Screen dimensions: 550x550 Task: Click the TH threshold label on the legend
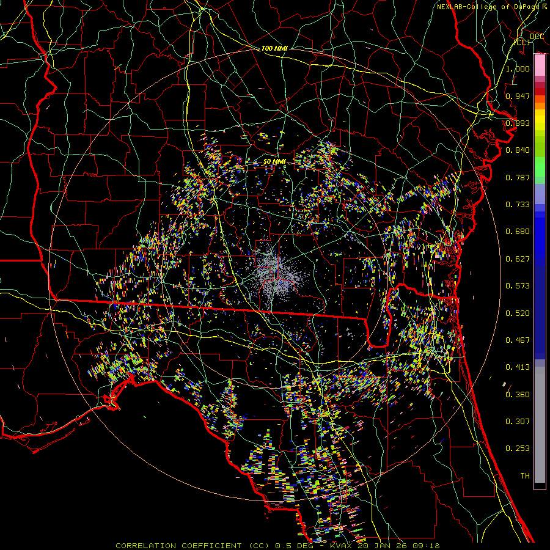pos(524,475)
